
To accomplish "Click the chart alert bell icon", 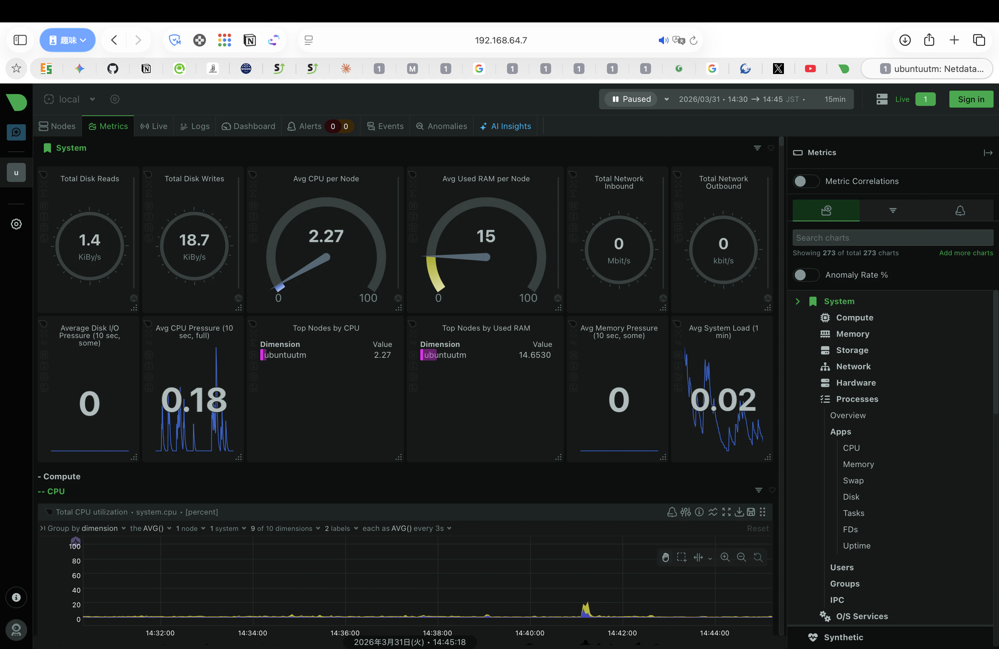I will 671,512.
